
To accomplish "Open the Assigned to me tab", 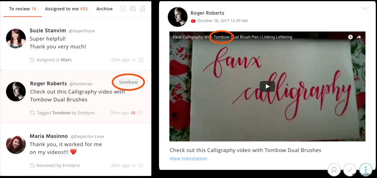I will [x=66, y=9].
